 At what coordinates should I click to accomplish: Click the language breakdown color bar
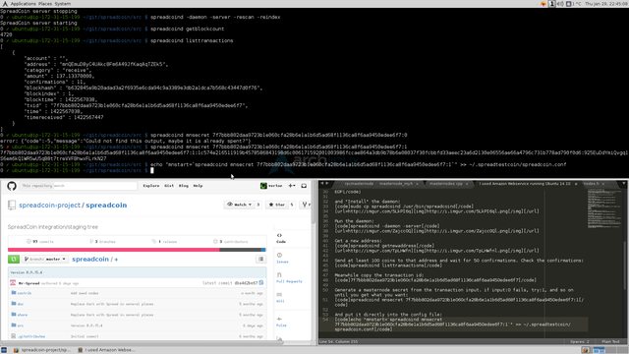click(x=137, y=250)
